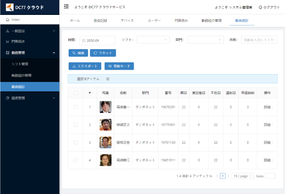Open the シフト dropdown
This screenshot has height=194, width=285.
coord(153,40)
